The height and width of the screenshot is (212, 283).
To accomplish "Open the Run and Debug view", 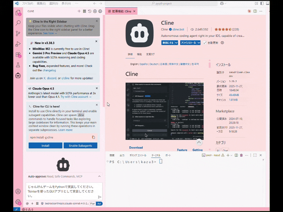I will [19, 44].
